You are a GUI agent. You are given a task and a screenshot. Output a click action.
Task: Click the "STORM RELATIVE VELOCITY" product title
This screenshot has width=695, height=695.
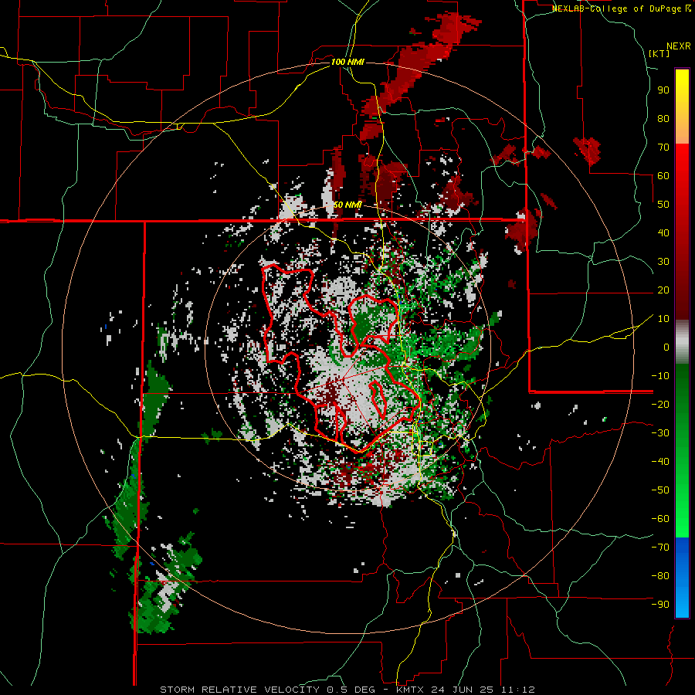coord(240,690)
